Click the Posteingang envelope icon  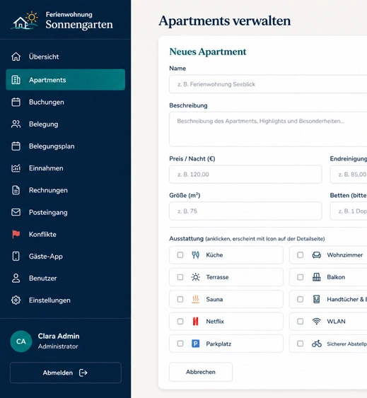pos(16,212)
